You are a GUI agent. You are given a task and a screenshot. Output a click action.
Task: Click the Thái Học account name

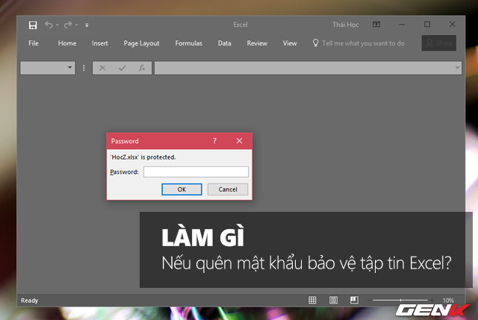[345, 25]
